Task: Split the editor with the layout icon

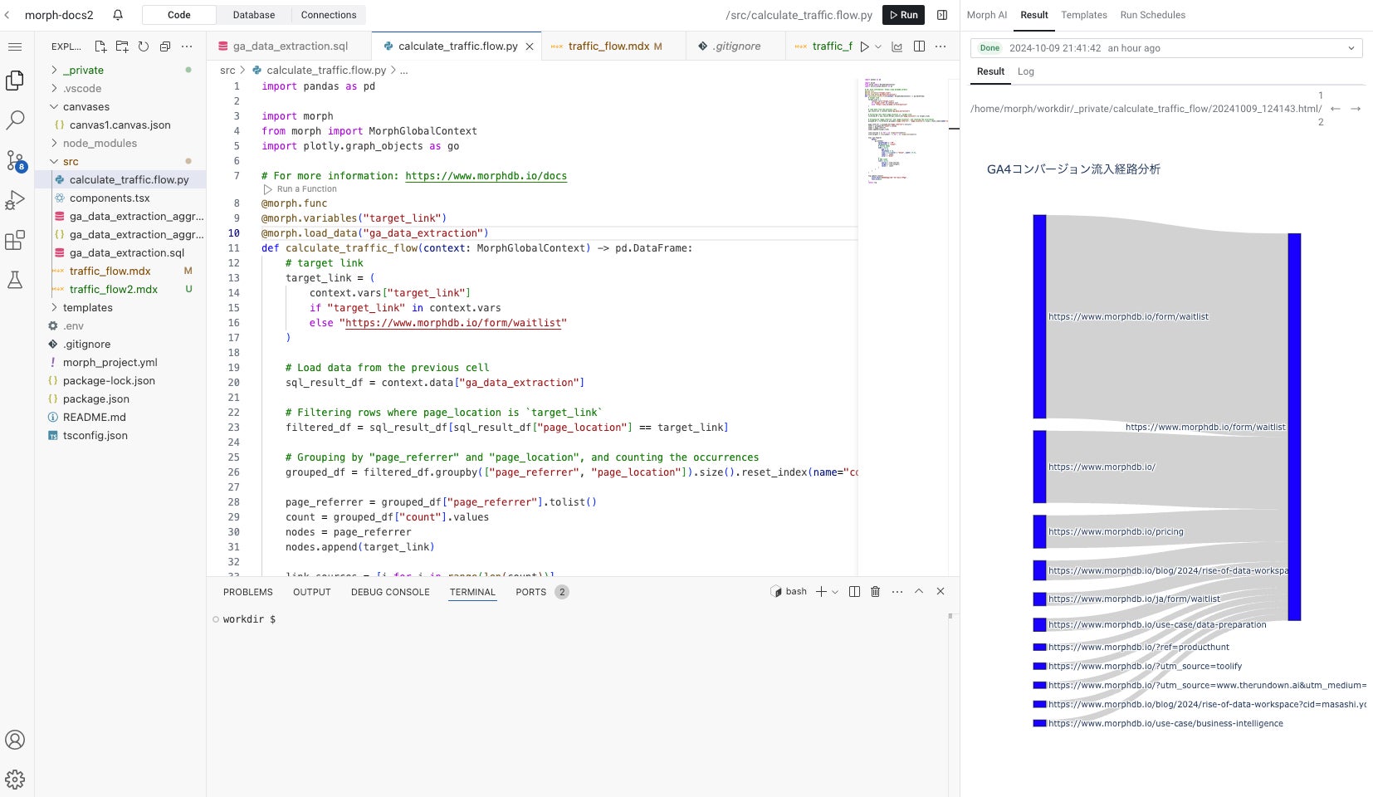Action: pos(919,46)
